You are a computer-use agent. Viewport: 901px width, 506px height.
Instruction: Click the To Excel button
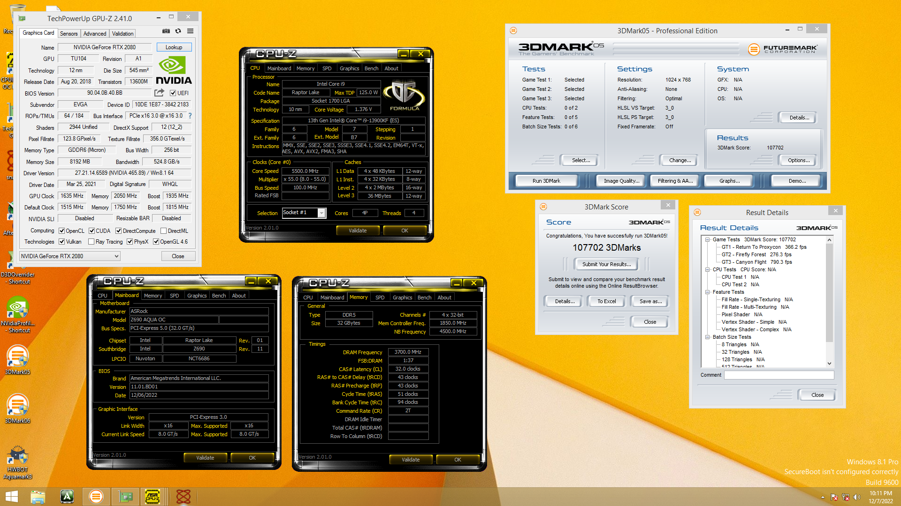point(606,301)
